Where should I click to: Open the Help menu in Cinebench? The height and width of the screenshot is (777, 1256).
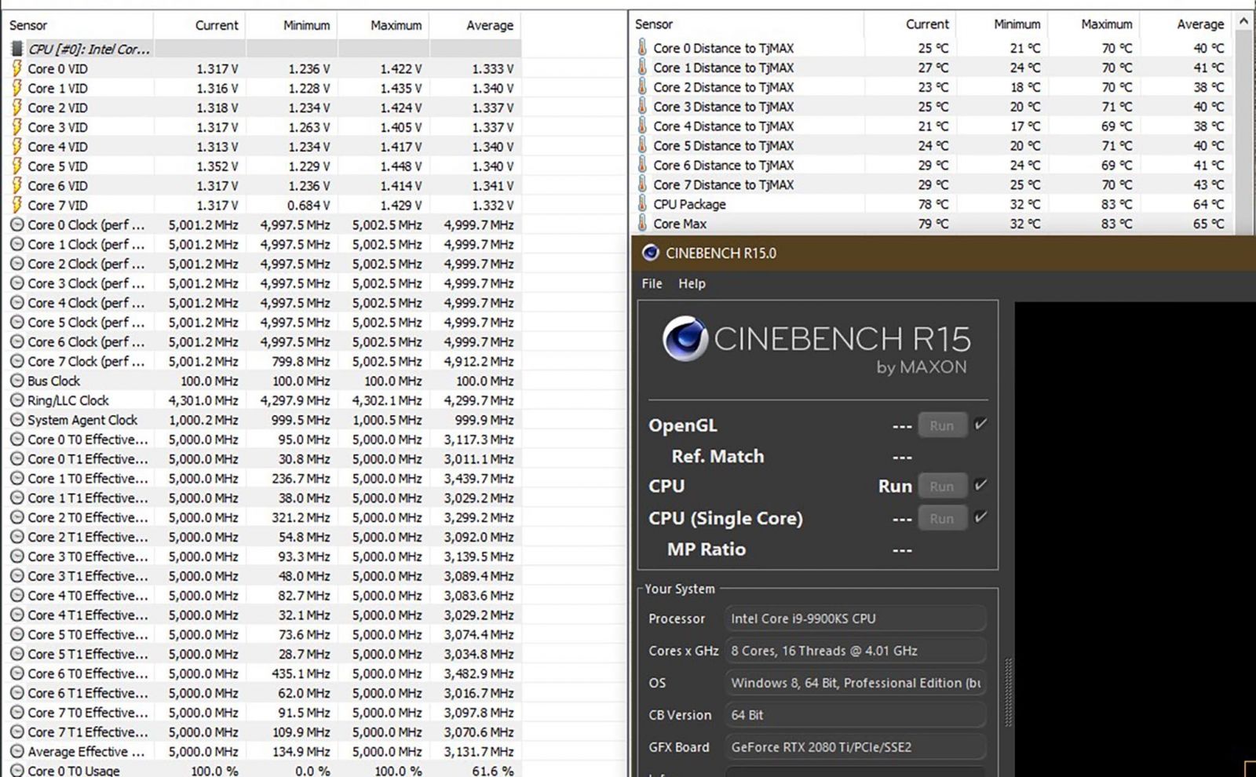692,283
